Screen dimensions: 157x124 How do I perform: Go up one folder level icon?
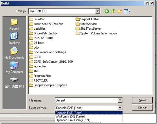(x=113, y=11)
